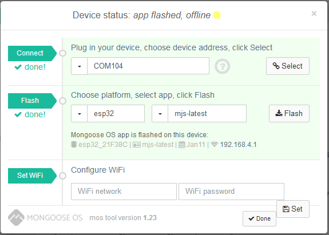329x235 pixels.
Task: Click the help question mark icon
Action: (223, 66)
